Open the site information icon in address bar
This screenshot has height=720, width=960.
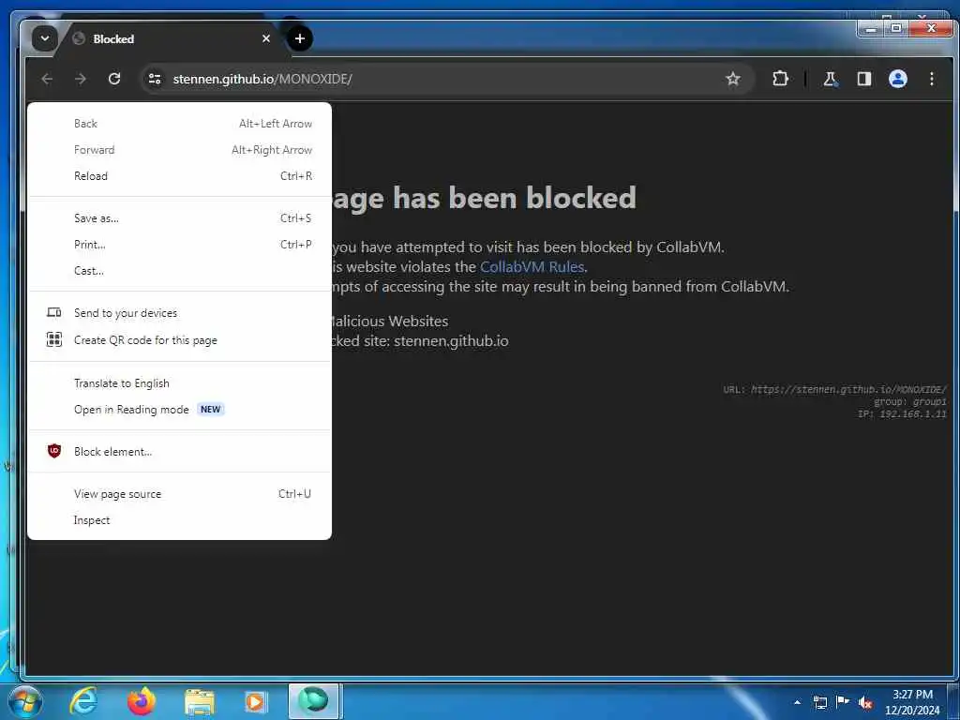click(155, 79)
